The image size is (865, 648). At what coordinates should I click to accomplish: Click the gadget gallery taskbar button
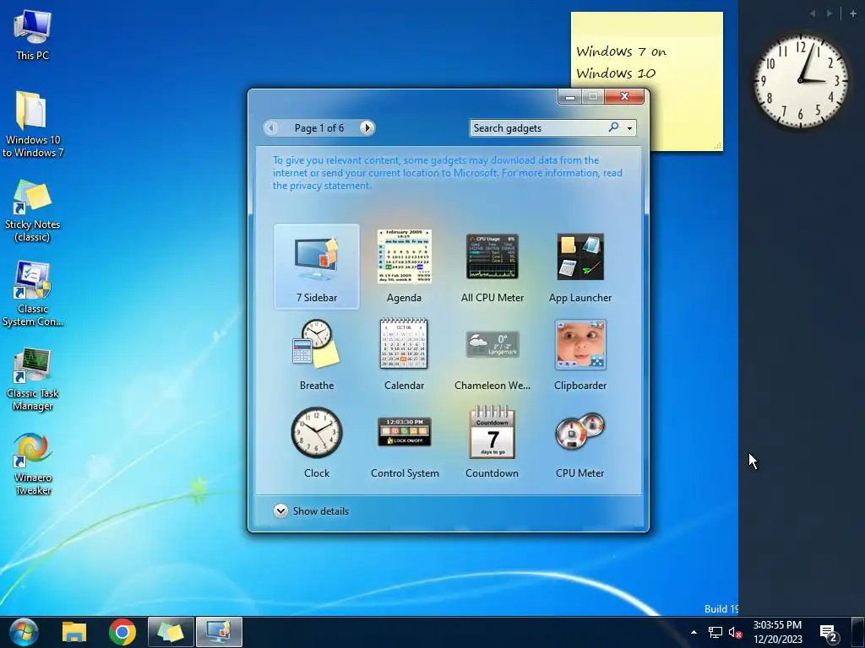click(219, 632)
